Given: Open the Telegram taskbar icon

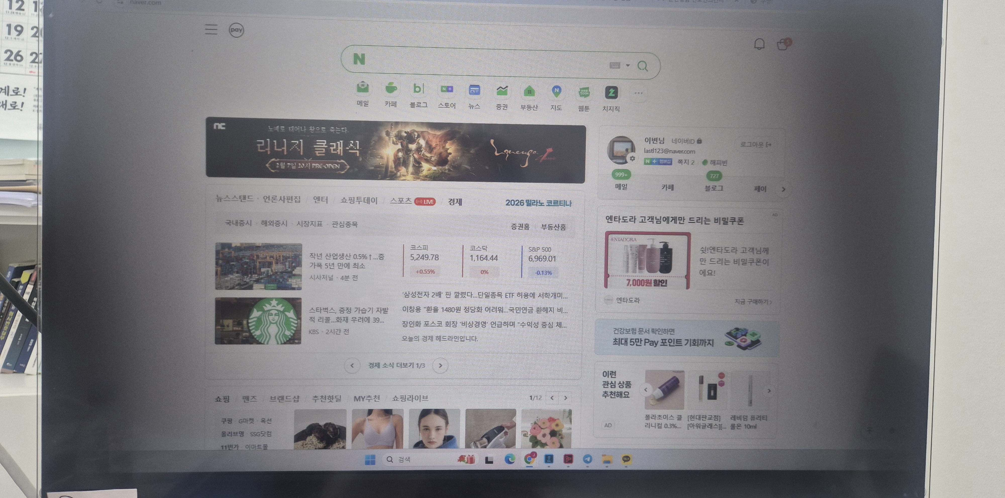Looking at the screenshot, I should click(588, 459).
